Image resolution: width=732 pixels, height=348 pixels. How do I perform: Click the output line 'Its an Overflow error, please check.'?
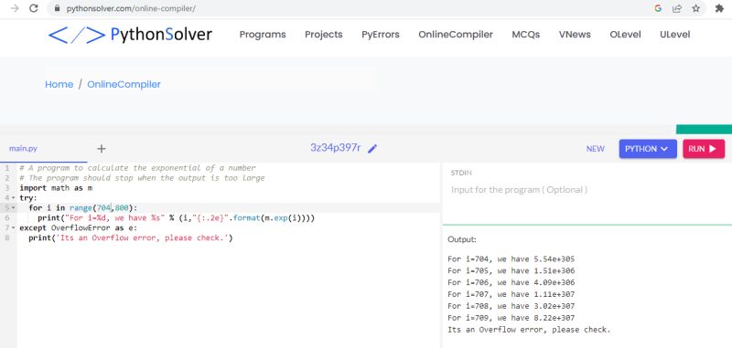(529, 330)
